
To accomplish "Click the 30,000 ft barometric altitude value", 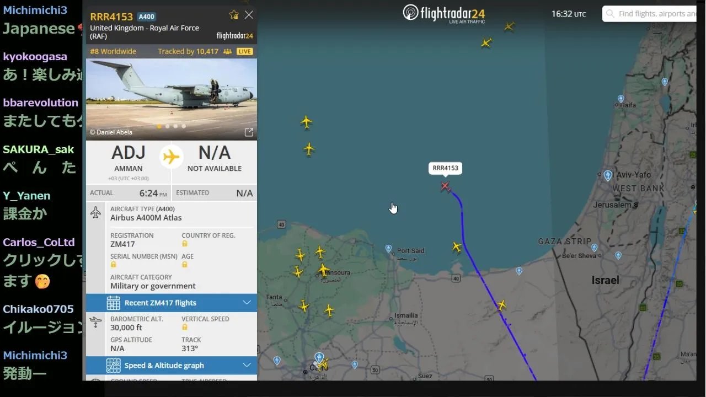I will coord(126,328).
